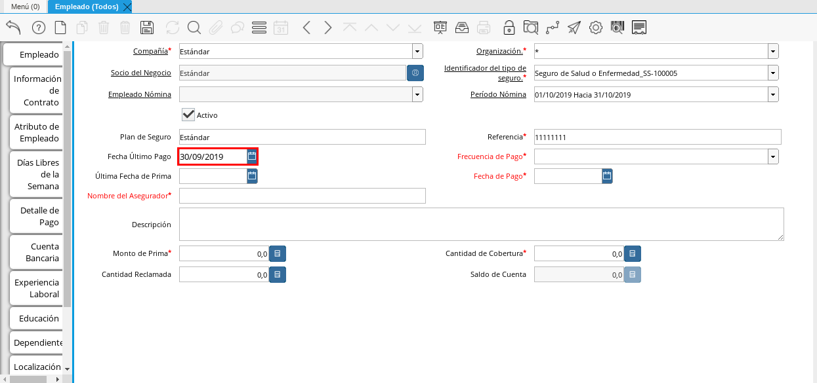
Task: Open the Cuenta Bancaria tab
Action: tap(37, 252)
